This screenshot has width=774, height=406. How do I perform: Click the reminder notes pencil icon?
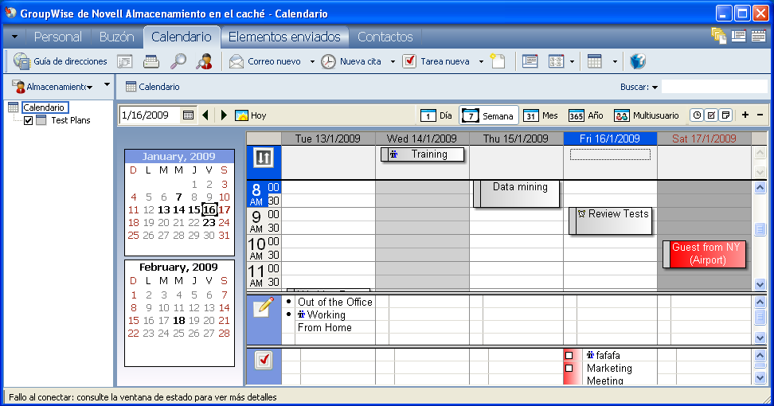coord(264,307)
